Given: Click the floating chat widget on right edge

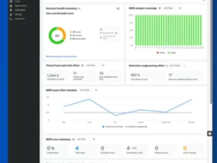Looking at the screenshot, I should (209, 133).
